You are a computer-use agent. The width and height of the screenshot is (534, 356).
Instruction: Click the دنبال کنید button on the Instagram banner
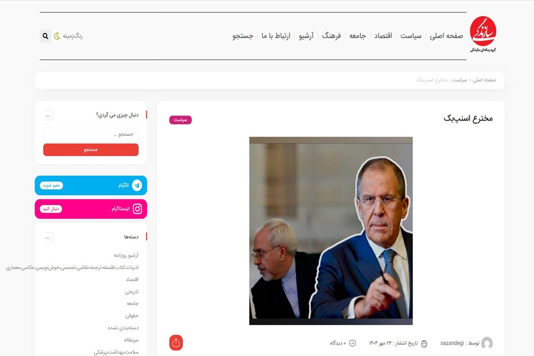pos(51,209)
